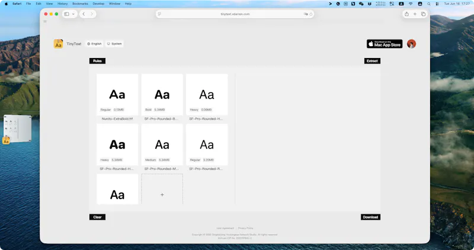Select the Heavy 5.34MB font card
474x250 pixels.
point(117,145)
